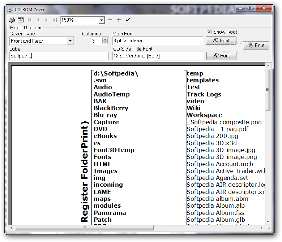Click the AudioTemp folder entry
Viewport: 282px width, 242px height.
tap(112, 94)
